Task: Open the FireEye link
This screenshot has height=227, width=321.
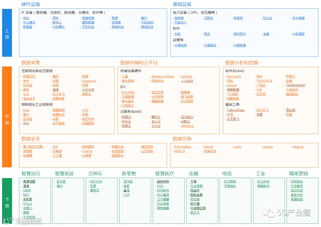Action: [87, 151]
